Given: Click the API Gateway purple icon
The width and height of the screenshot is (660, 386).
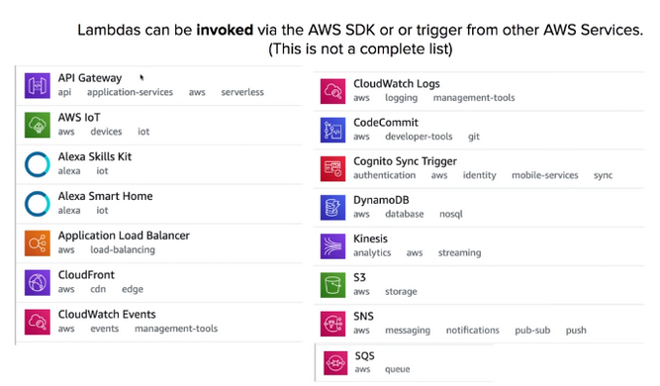Looking at the screenshot, I should 37,85.
